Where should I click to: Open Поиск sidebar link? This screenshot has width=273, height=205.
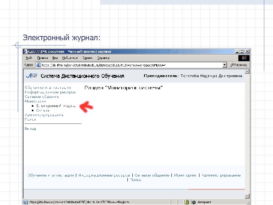click(x=30, y=120)
